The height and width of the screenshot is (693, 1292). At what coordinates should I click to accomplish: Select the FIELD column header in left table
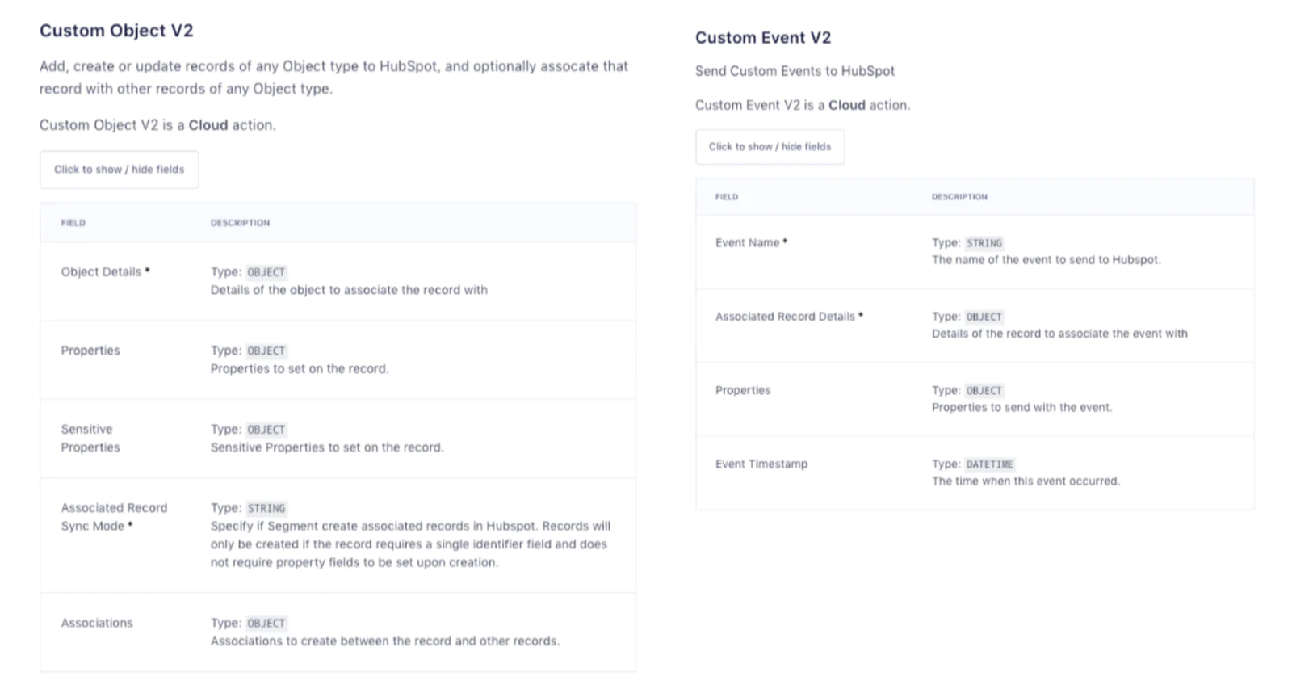[x=73, y=223]
